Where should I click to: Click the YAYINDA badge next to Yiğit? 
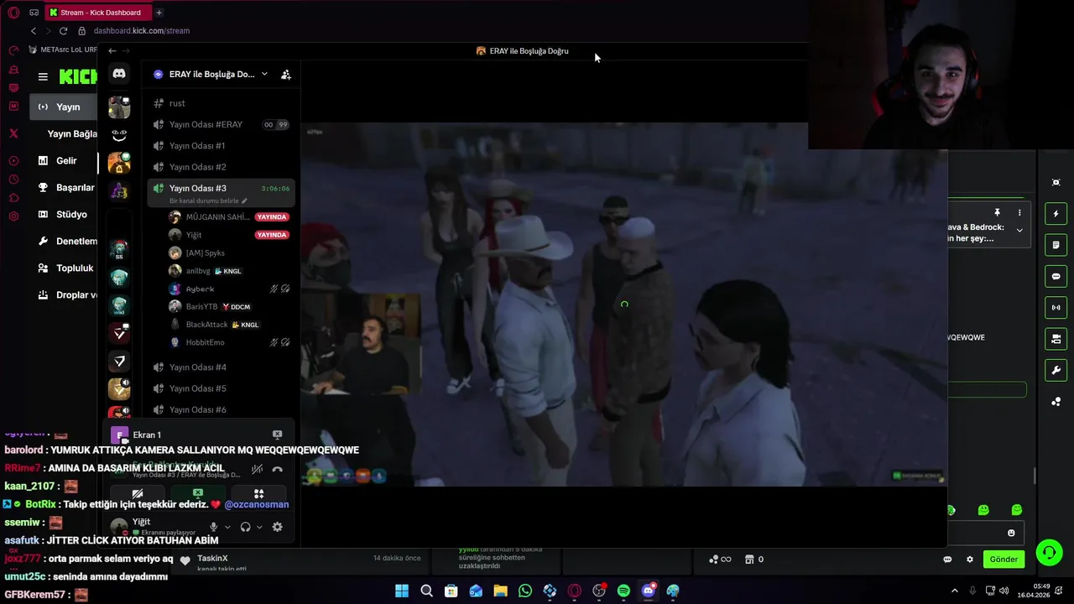272,235
